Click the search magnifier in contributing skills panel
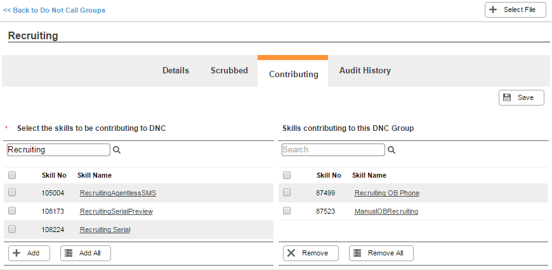Image resolution: width=552 pixels, height=270 pixels. (x=391, y=150)
